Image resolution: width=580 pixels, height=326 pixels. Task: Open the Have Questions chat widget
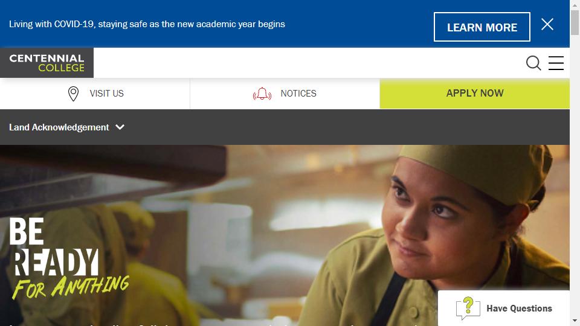click(504, 308)
